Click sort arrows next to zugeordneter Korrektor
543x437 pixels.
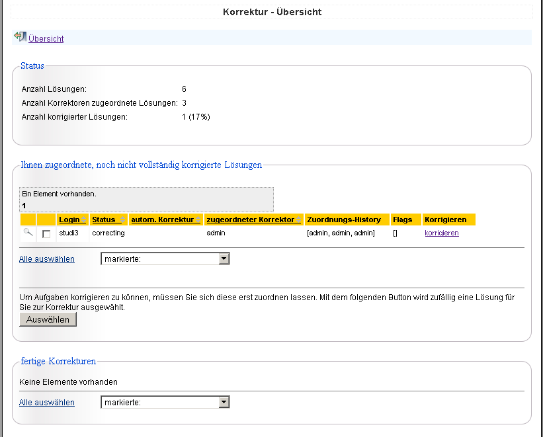click(298, 219)
